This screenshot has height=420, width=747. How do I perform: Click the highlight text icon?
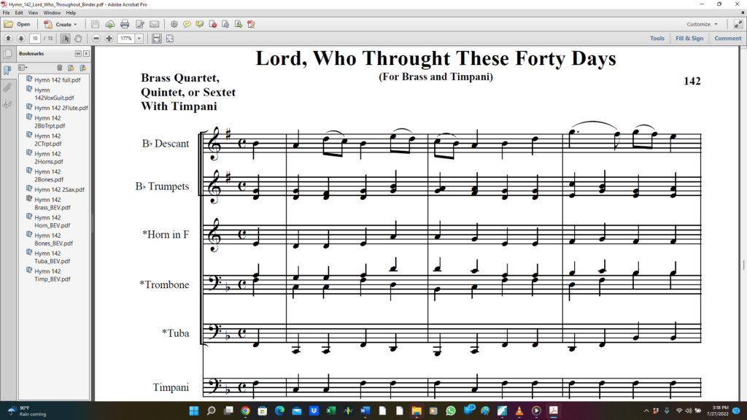[200, 24]
